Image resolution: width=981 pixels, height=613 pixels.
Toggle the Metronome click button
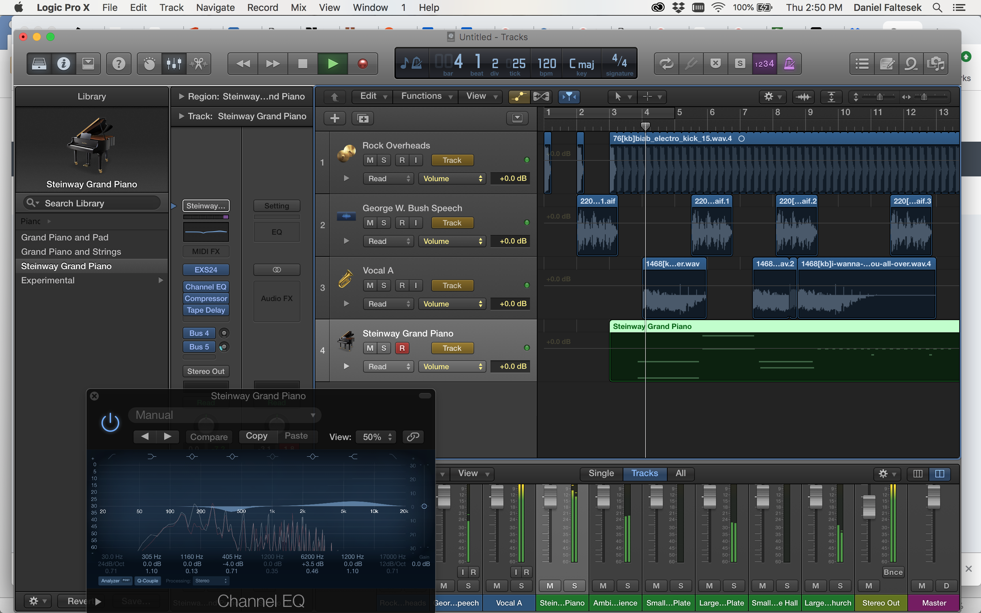[x=789, y=64]
